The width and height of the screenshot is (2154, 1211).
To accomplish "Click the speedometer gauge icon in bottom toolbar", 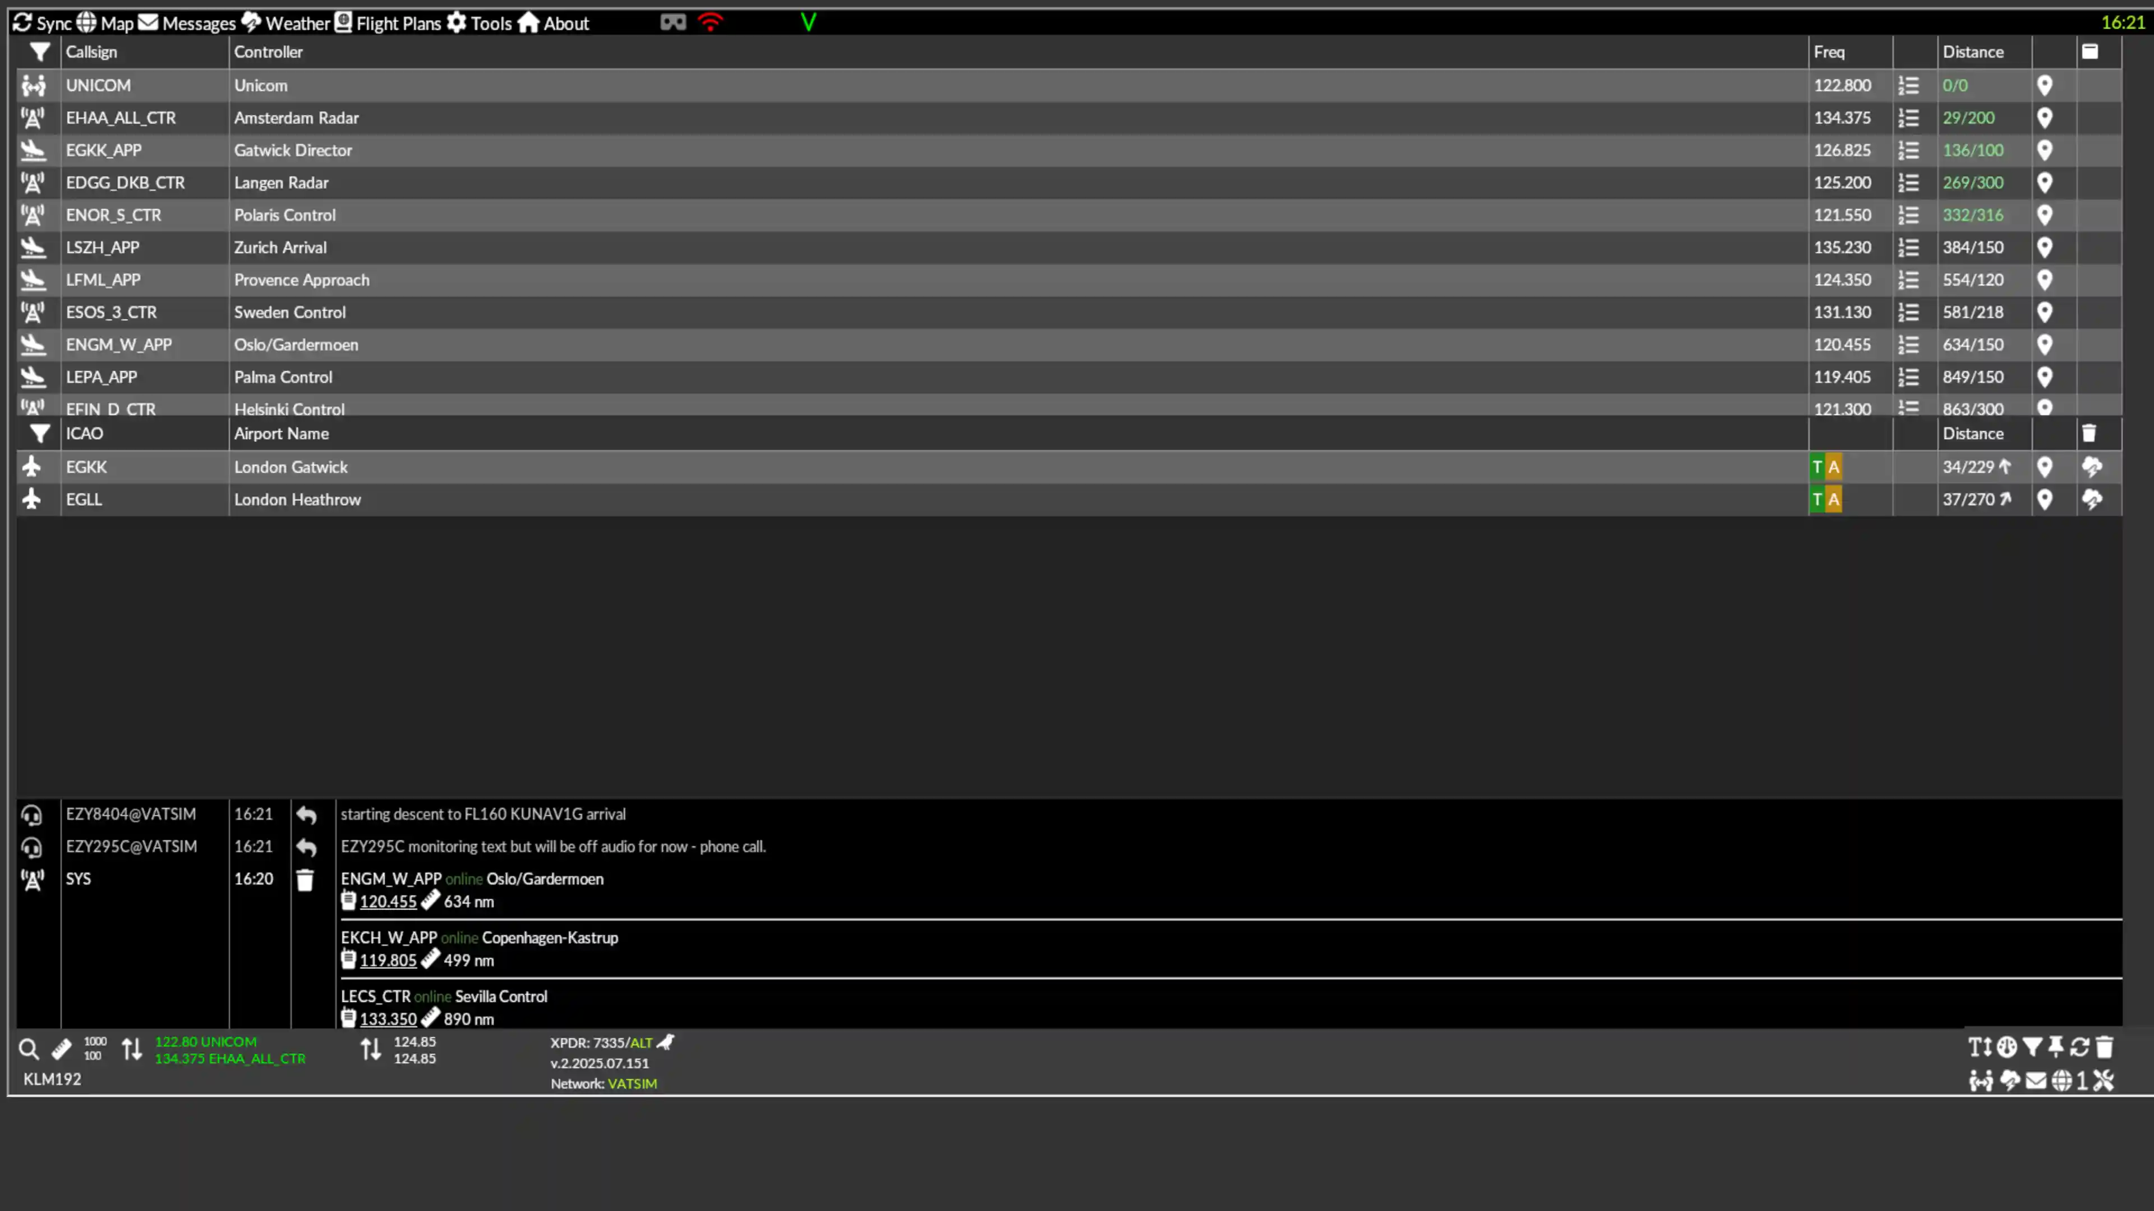I will click(2007, 1047).
